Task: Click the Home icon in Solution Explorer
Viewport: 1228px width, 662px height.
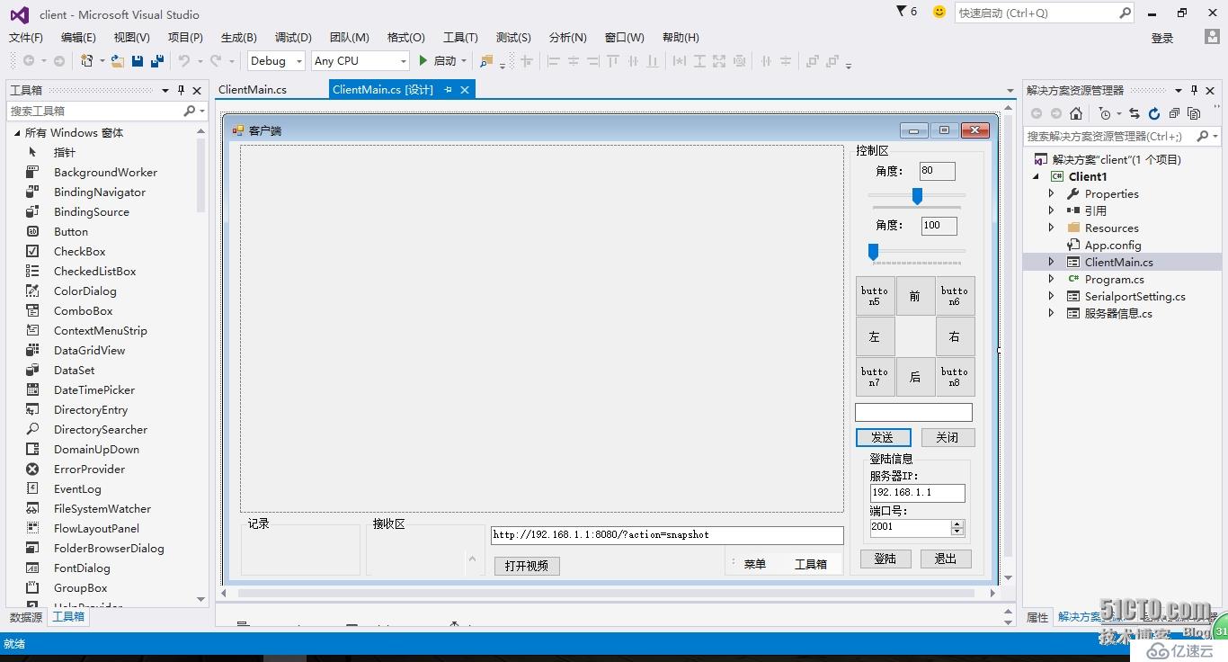Action: (x=1075, y=113)
